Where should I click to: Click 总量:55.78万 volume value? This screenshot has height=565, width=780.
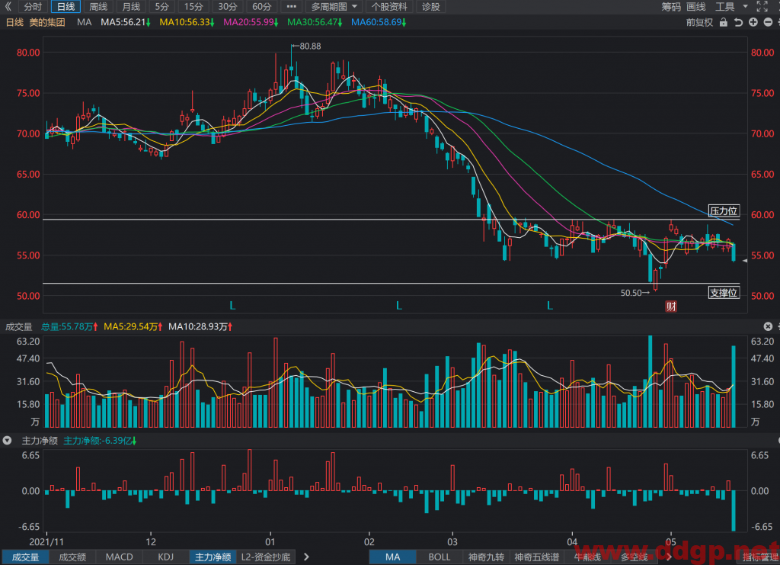point(69,326)
